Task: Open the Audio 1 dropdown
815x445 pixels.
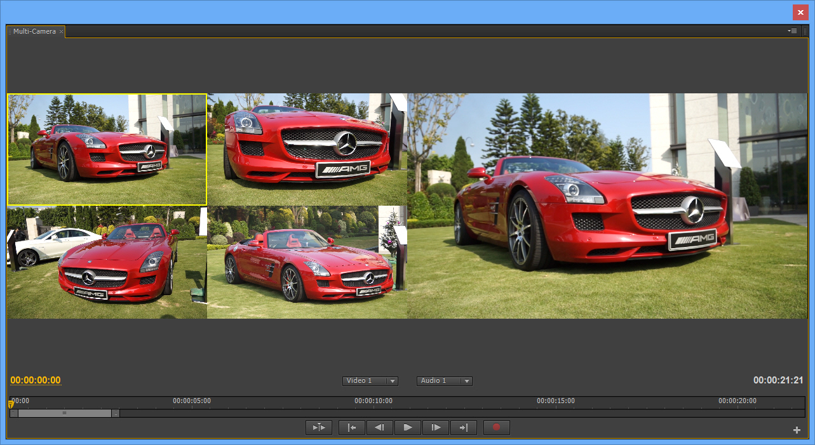Action: pyautogui.click(x=445, y=381)
